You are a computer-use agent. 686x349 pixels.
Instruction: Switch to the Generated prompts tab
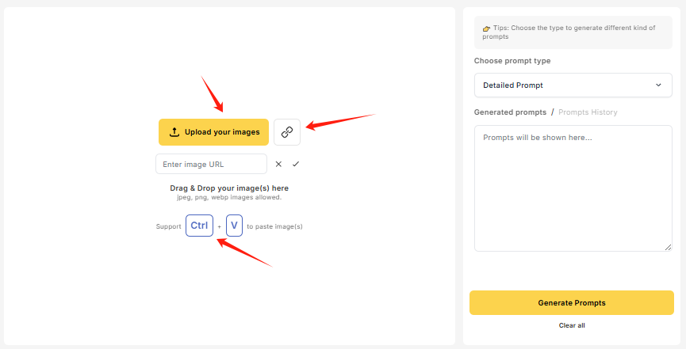[510, 112]
